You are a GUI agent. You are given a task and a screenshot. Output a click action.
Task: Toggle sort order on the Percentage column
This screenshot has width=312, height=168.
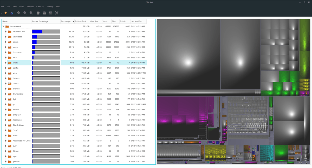pos(66,21)
